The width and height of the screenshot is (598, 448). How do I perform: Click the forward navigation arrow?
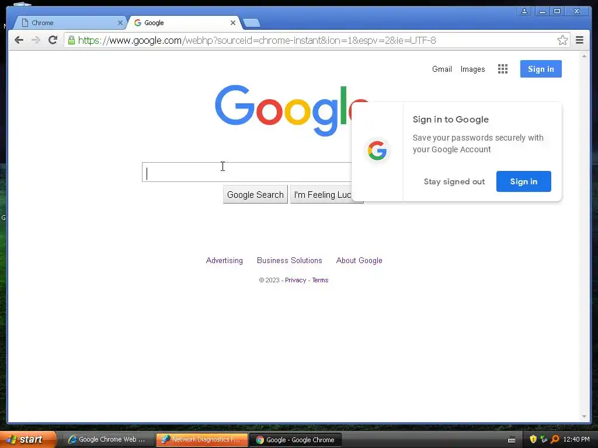point(36,40)
